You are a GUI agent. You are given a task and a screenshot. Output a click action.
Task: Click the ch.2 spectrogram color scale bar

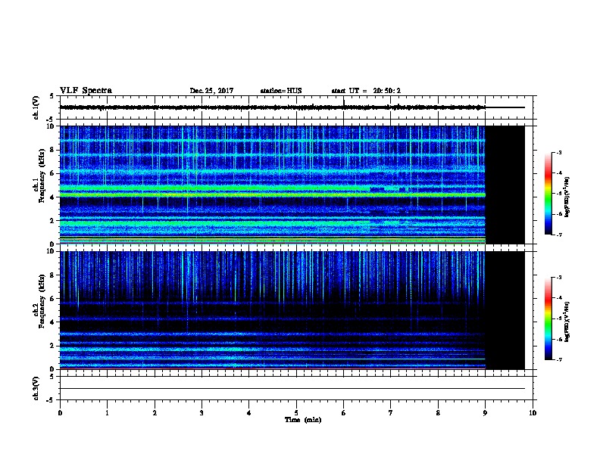point(548,319)
